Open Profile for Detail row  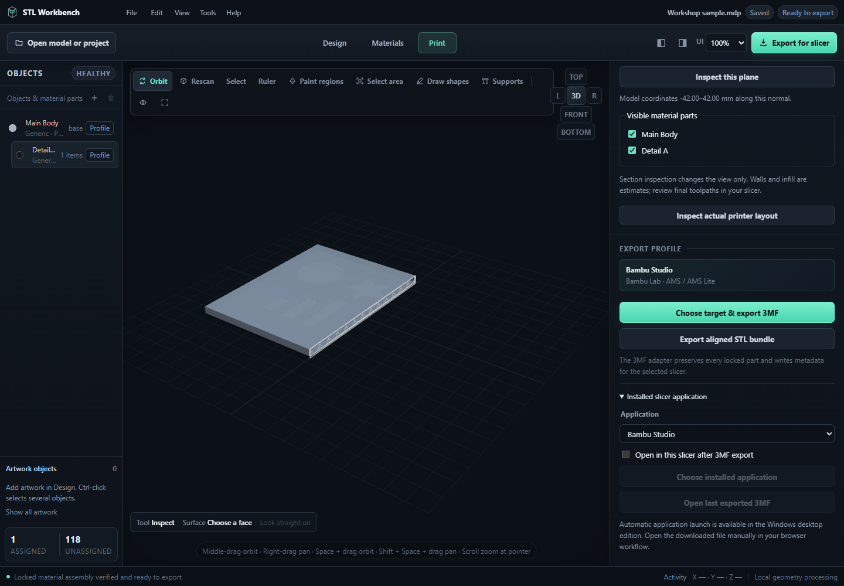(100, 155)
